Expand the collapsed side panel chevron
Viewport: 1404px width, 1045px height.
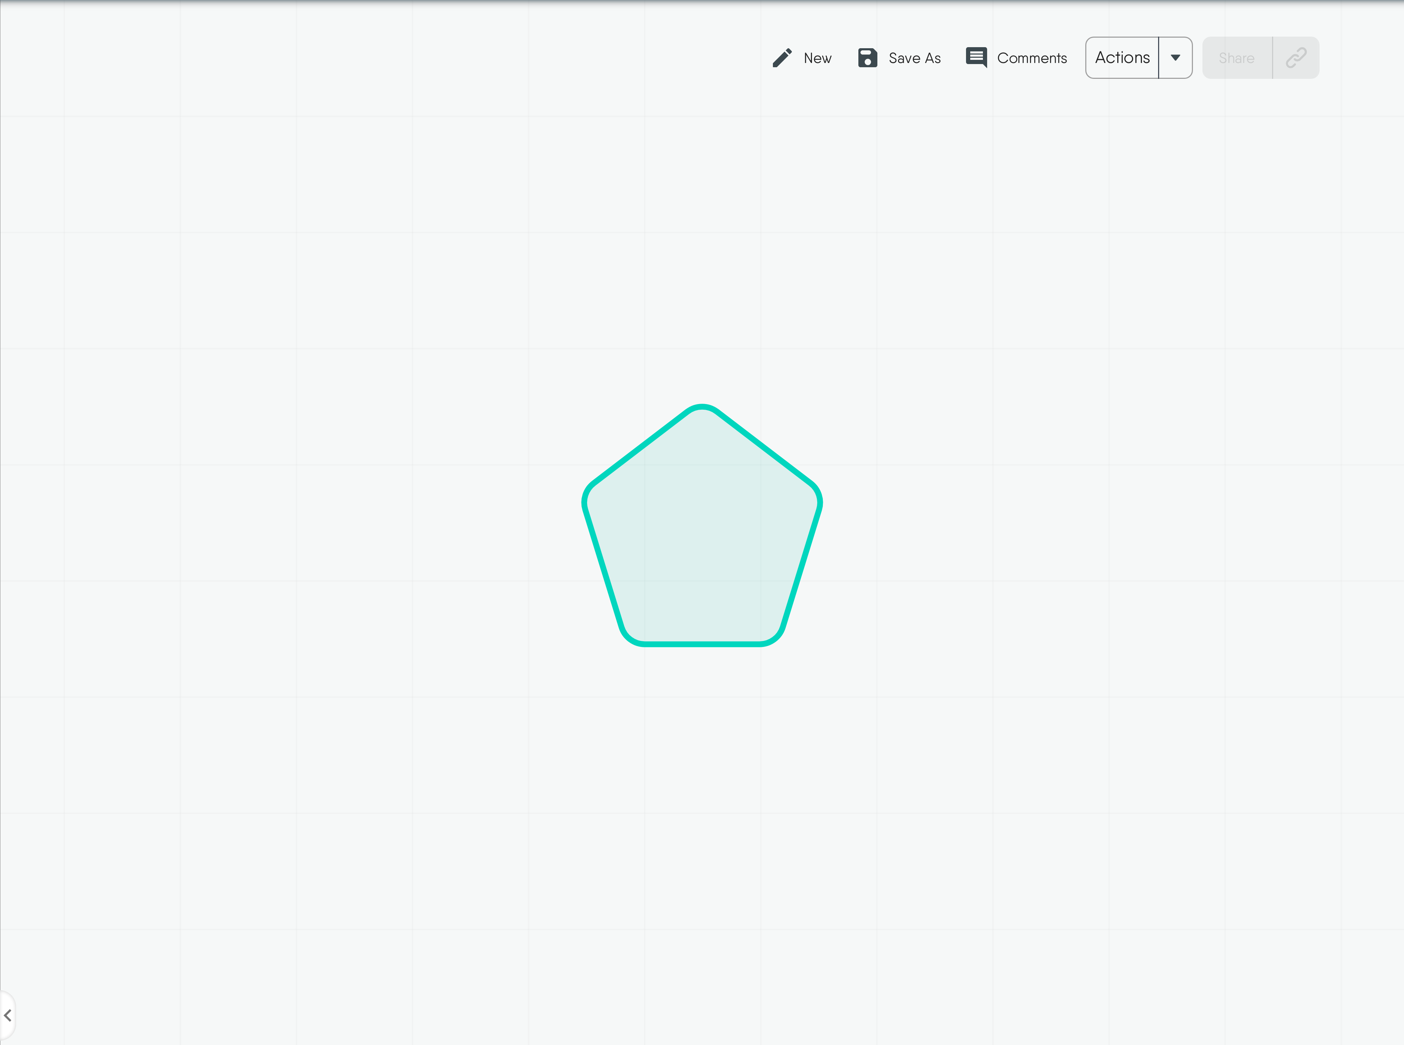pos(8,1015)
